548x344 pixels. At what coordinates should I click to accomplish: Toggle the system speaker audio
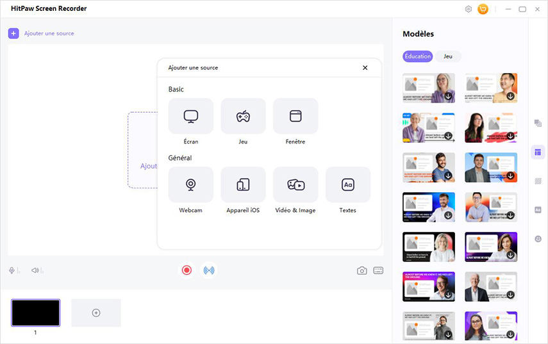click(x=35, y=270)
